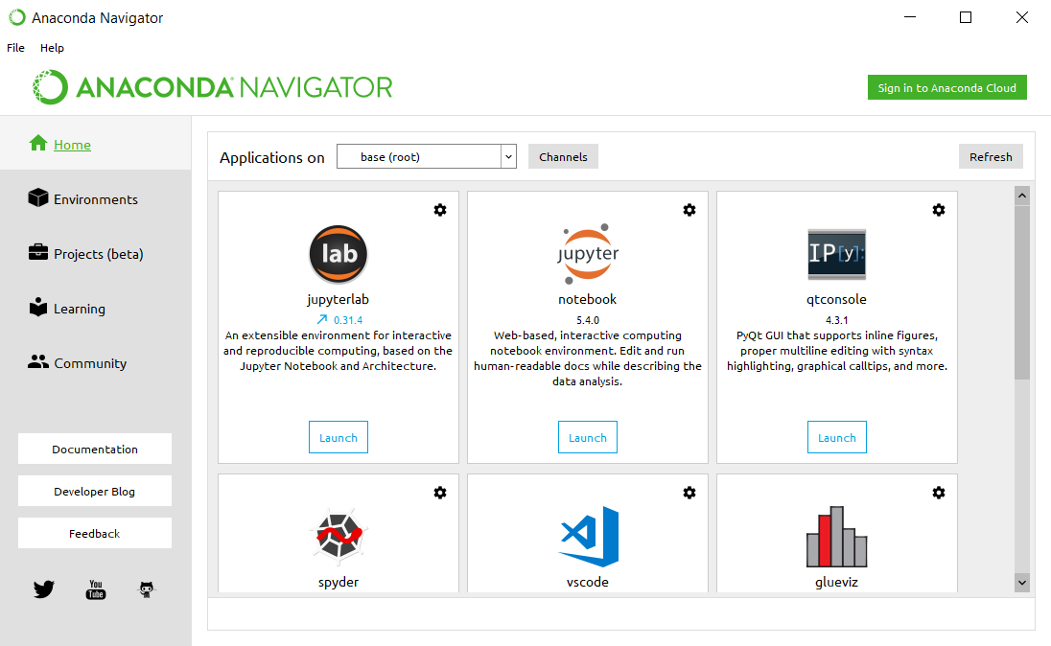The height and width of the screenshot is (646, 1051).
Task: Click the 'jupyterlab' app name
Action: [x=338, y=300]
